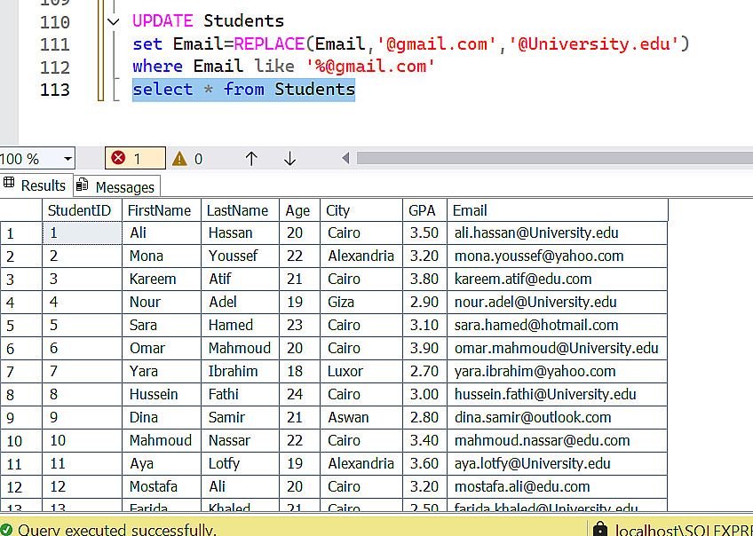Click the editor horizontal scrollbar track

(555, 158)
